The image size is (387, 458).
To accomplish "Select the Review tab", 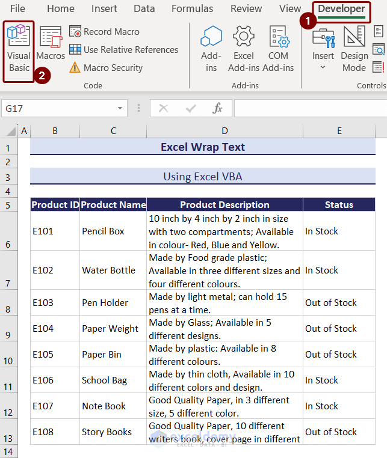I will 246,8.
